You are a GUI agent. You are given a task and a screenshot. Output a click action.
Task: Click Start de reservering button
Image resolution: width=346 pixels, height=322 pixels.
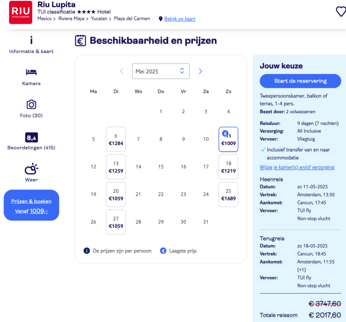(300, 81)
